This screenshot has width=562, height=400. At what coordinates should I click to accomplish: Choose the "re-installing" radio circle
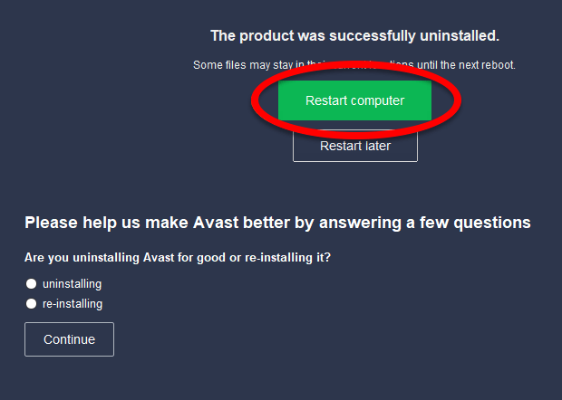pos(31,304)
